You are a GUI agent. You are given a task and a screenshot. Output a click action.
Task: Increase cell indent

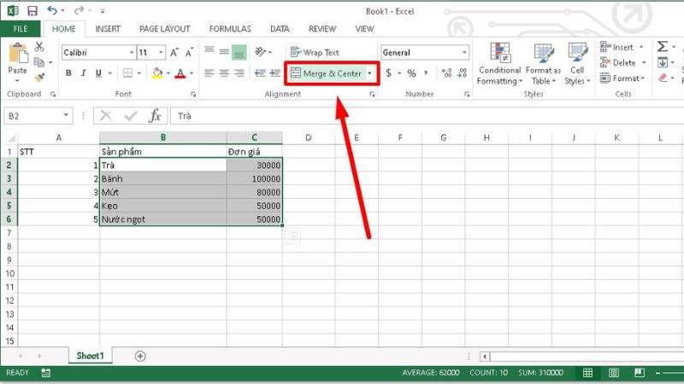point(274,73)
